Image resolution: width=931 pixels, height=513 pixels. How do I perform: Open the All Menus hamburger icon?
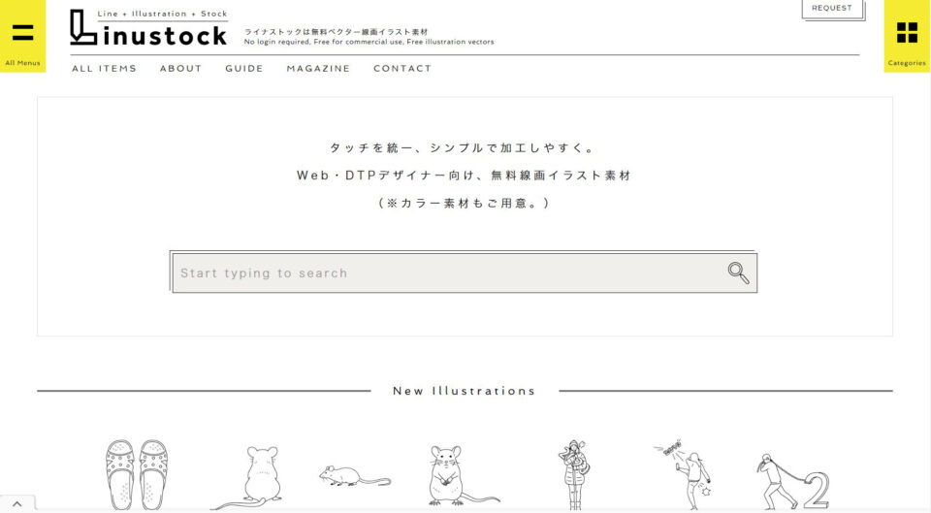[22, 36]
